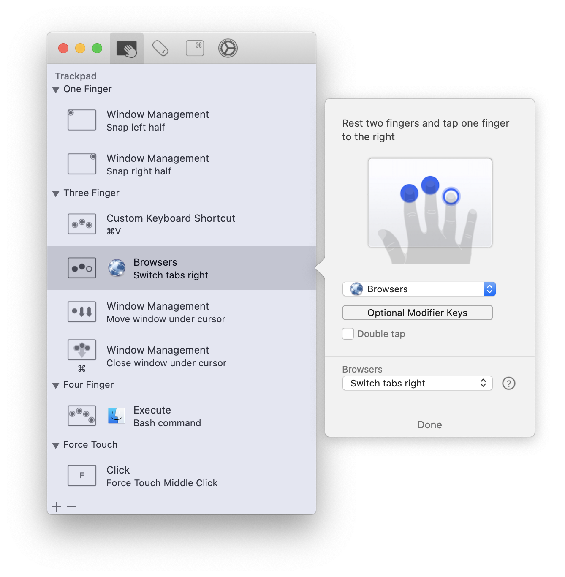Select the Snap right half gesture icon
Screen dimensions: 565x577
(x=82, y=164)
